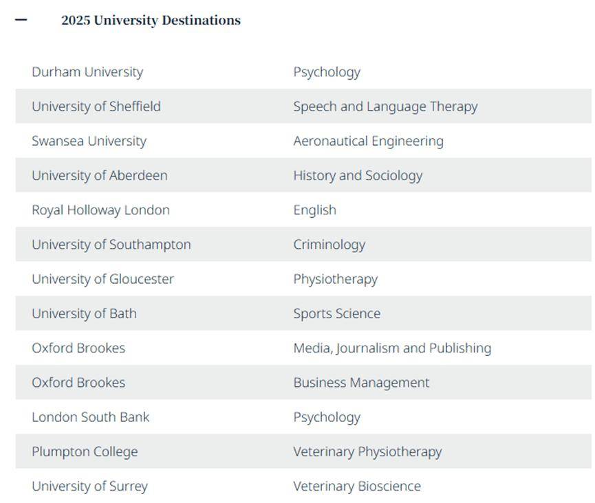Select the Durham University row

pyautogui.click(x=303, y=71)
